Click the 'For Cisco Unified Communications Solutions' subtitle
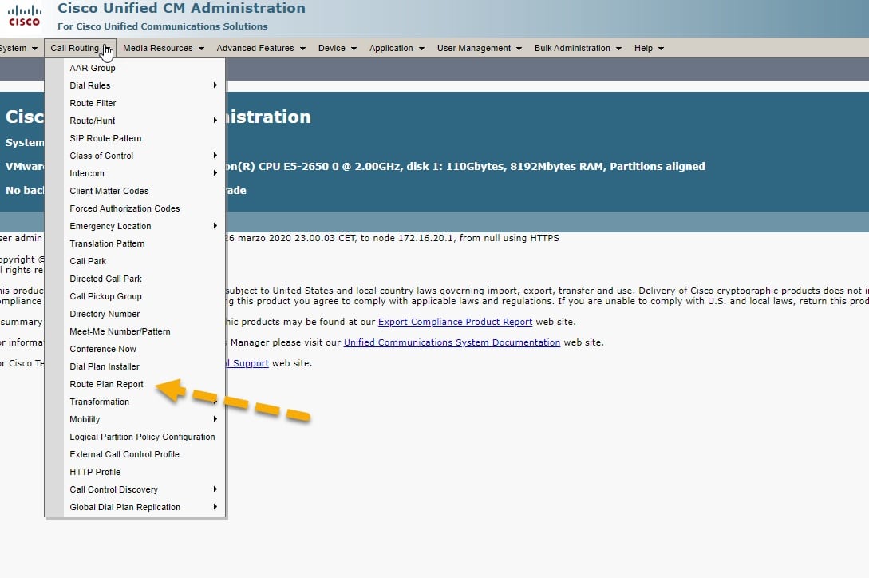 click(x=162, y=26)
